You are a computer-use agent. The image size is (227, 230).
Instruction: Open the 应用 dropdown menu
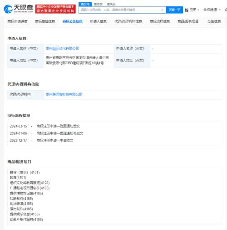192,10
